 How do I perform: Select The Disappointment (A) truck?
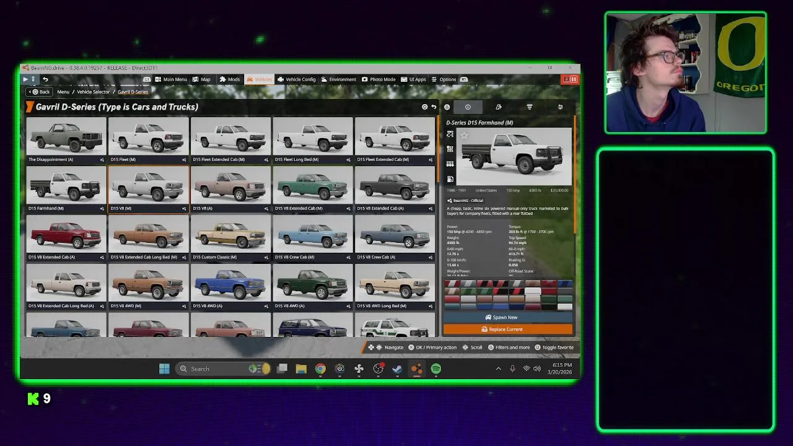point(66,140)
